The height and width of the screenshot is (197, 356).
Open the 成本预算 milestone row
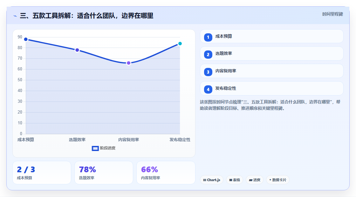pyautogui.click(x=271, y=36)
